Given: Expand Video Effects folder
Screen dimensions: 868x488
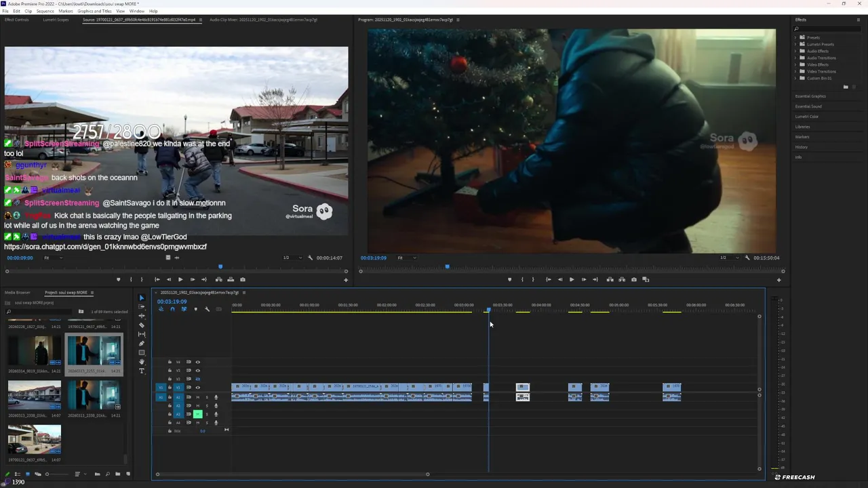Looking at the screenshot, I should 796,64.
